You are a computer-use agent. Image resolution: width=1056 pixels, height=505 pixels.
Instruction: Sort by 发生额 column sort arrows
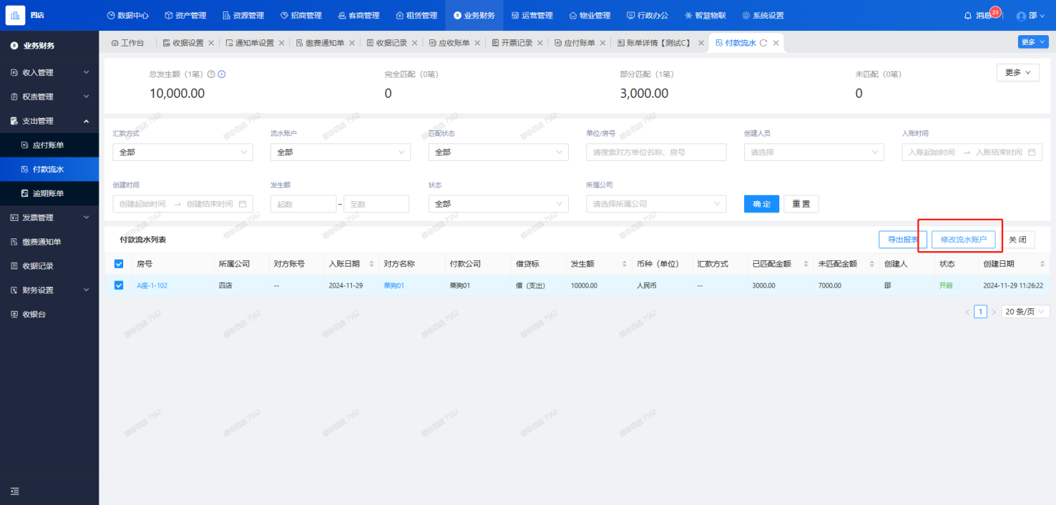coord(624,264)
